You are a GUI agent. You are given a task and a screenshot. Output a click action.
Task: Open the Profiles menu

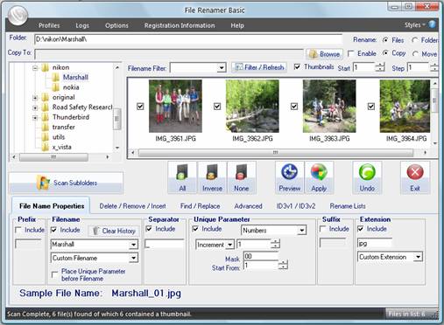click(49, 25)
